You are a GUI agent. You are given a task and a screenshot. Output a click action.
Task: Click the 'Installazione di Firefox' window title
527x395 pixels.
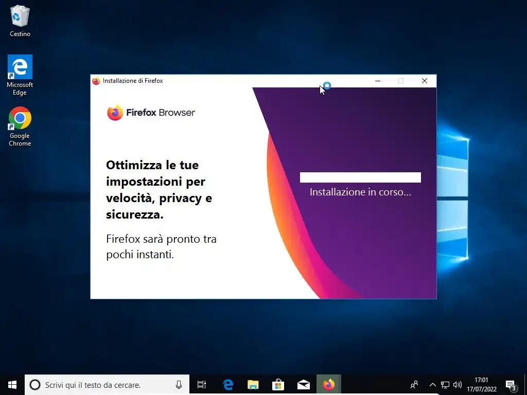pyautogui.click(x=133, y=81)
